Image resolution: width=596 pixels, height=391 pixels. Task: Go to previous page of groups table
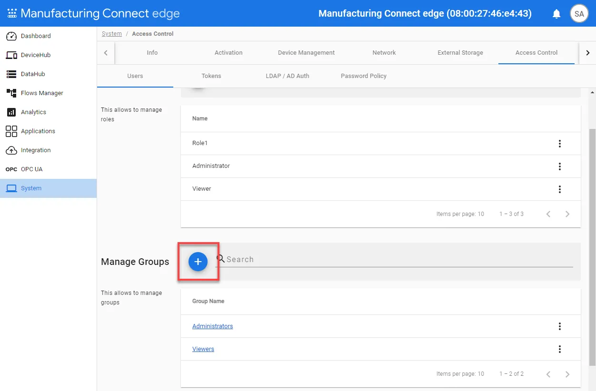click(548, 374)
